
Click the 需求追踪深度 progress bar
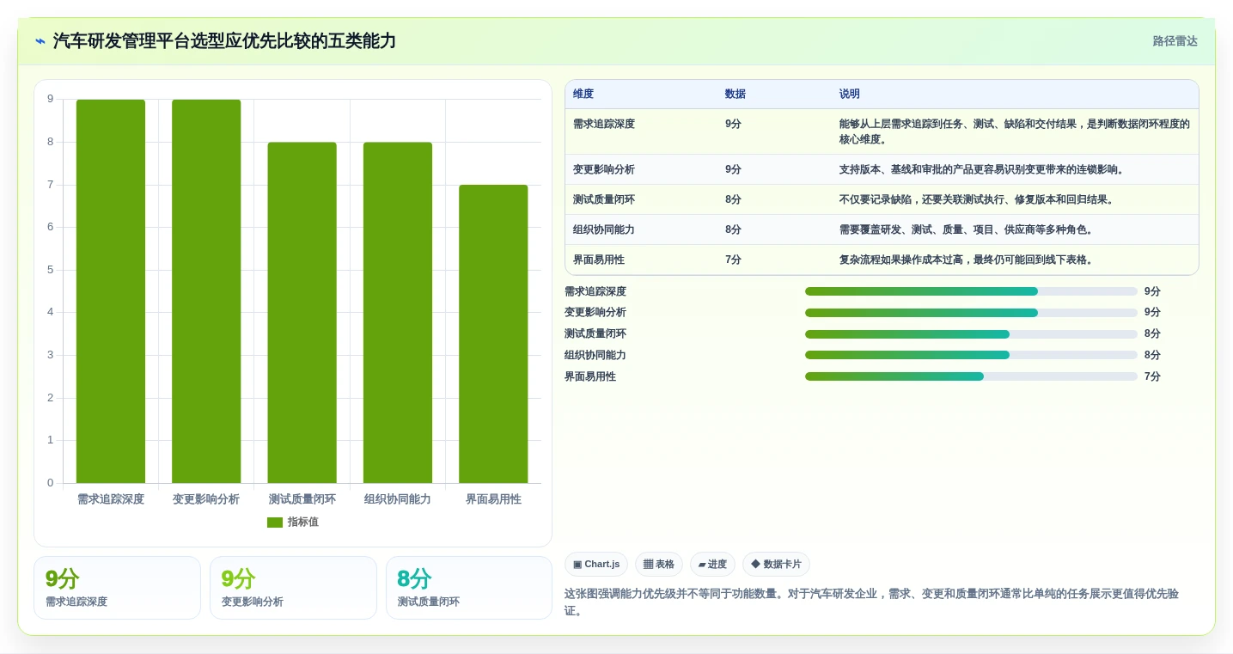(x=971, y=291)
